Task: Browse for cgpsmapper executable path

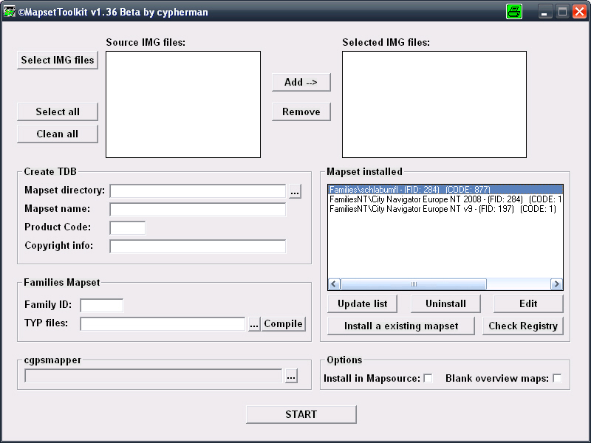Action: (291, 377)
